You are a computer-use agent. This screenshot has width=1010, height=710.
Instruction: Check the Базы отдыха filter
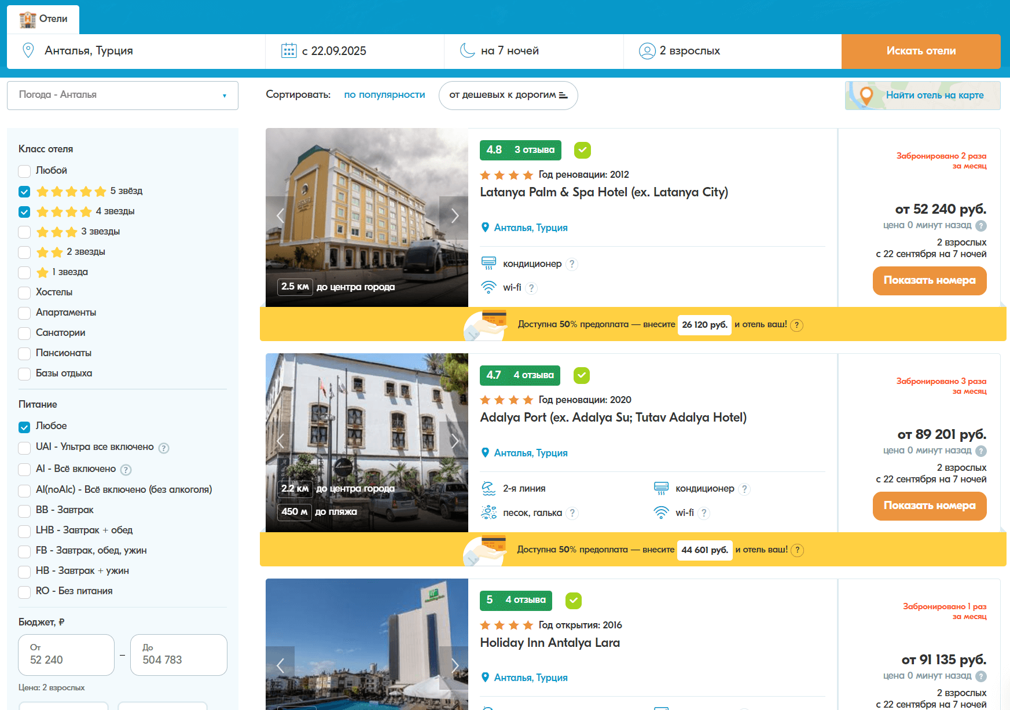tap(24, 374)
